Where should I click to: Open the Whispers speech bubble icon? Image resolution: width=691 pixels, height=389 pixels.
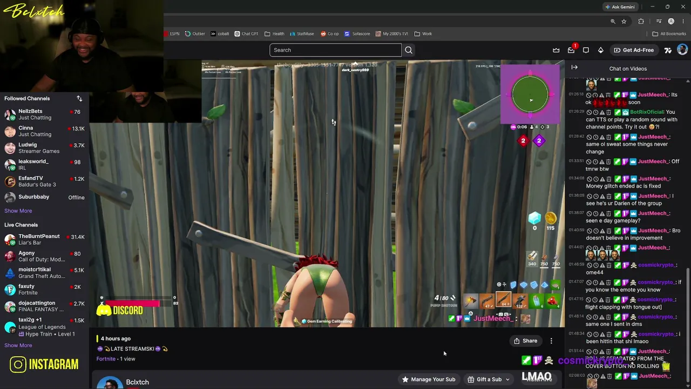pyautogui.click(x=586, y=50)
